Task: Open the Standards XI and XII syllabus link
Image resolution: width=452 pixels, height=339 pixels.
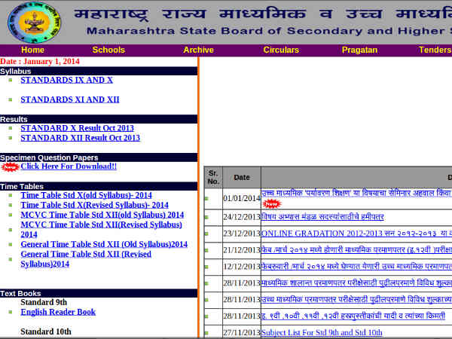Action: pyautogui.click(x=70, y=99)
